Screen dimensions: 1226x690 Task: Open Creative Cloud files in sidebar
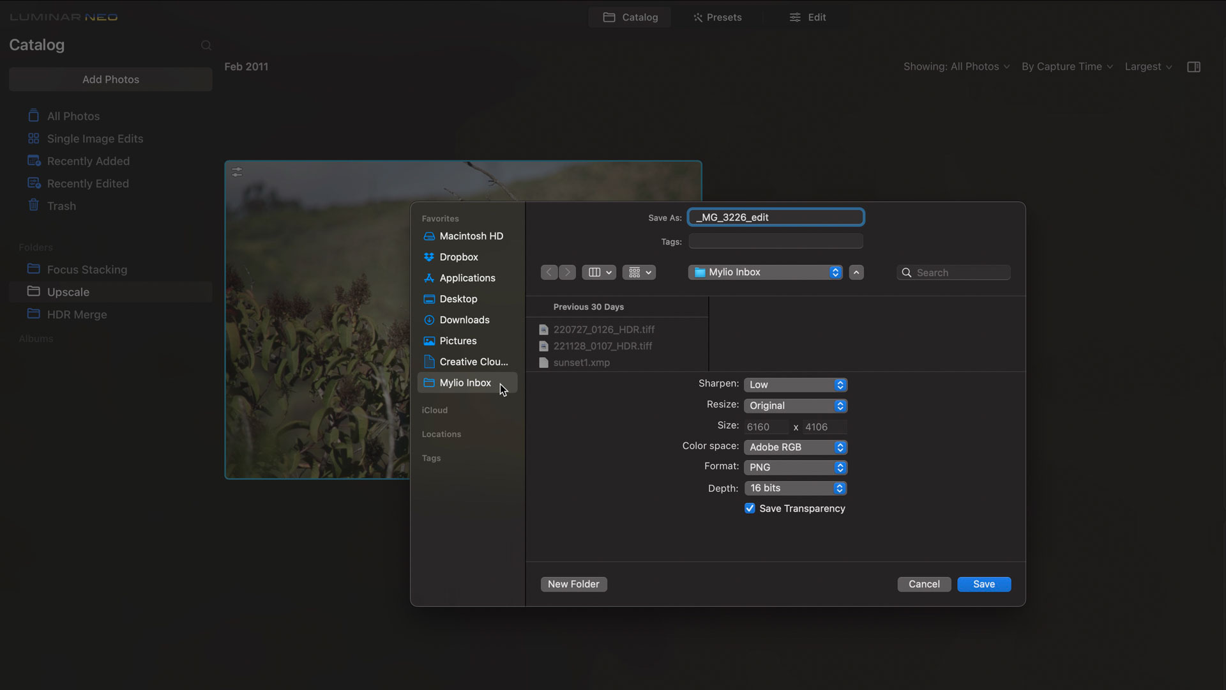point(473,362)
